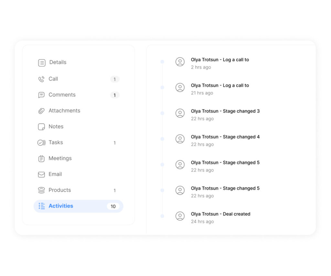Open the Activities tab

[61, 206]
